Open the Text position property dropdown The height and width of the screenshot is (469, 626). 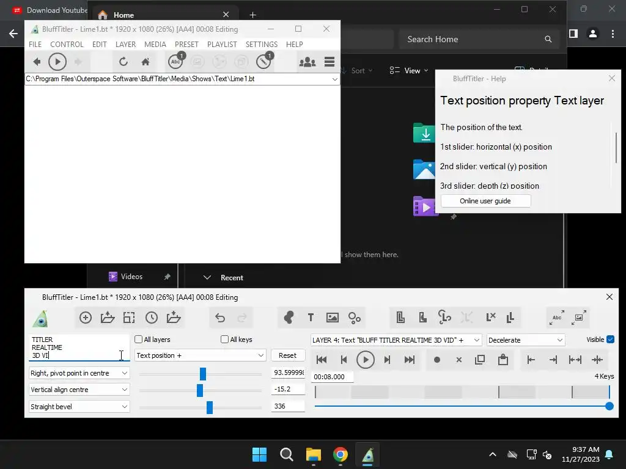pyautogui.click(x=200, y=355)
